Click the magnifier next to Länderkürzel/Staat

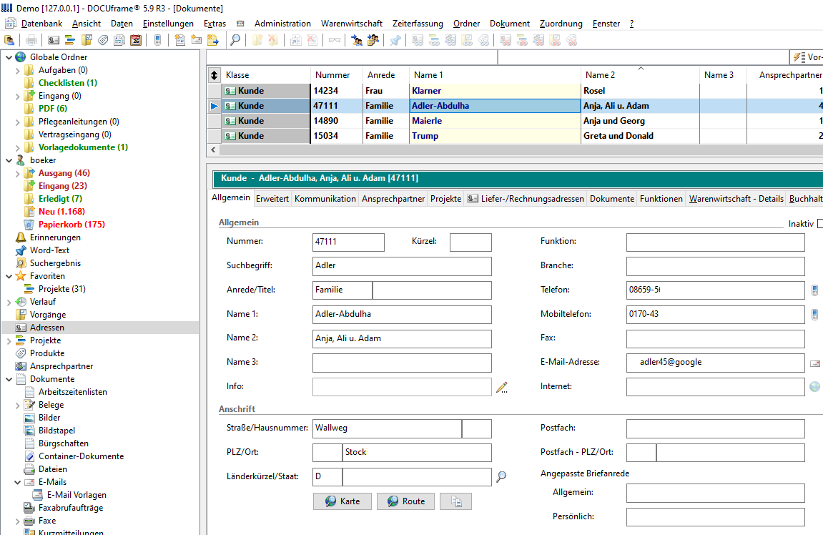click(501, 477)
